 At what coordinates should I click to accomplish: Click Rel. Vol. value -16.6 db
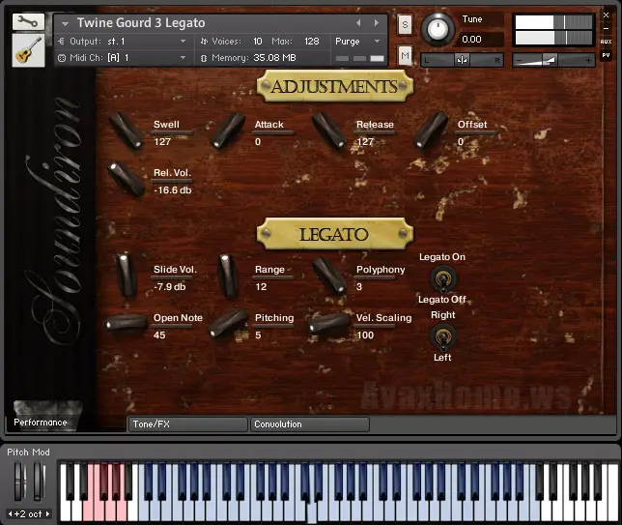click(x=173, y=190)
